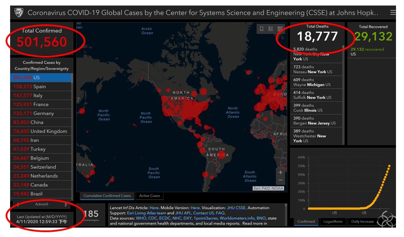Click the Johns Hopkins shield logo
Viewport: 404px width, 237px height.
tap(19, 12)
